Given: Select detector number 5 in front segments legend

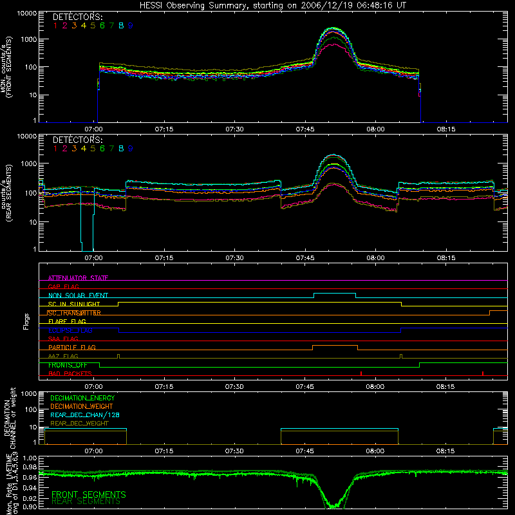Looking at the screenshot, I should [93, 26].
